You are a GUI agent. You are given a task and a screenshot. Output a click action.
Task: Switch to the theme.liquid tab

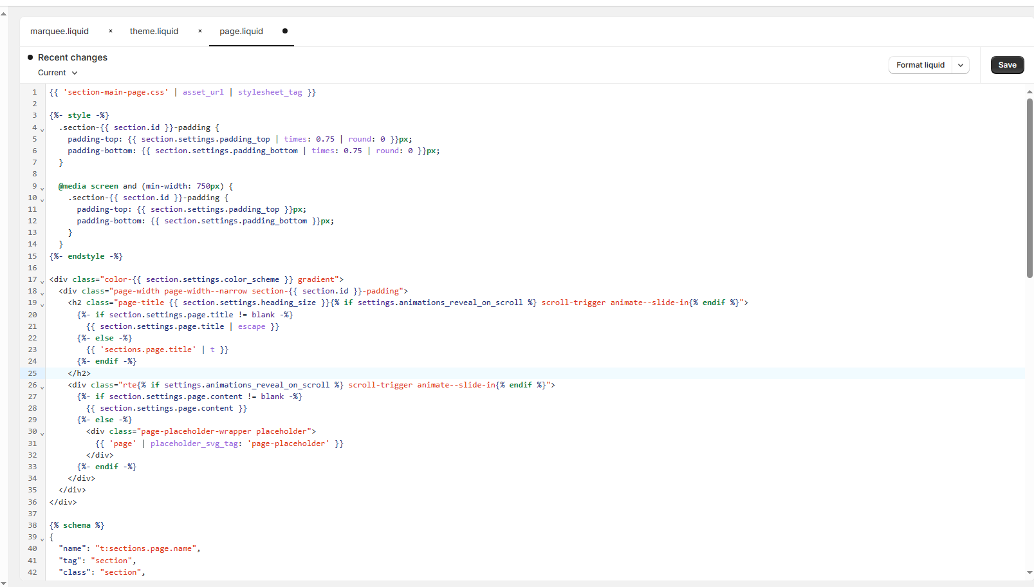click(x=154, y=31)
